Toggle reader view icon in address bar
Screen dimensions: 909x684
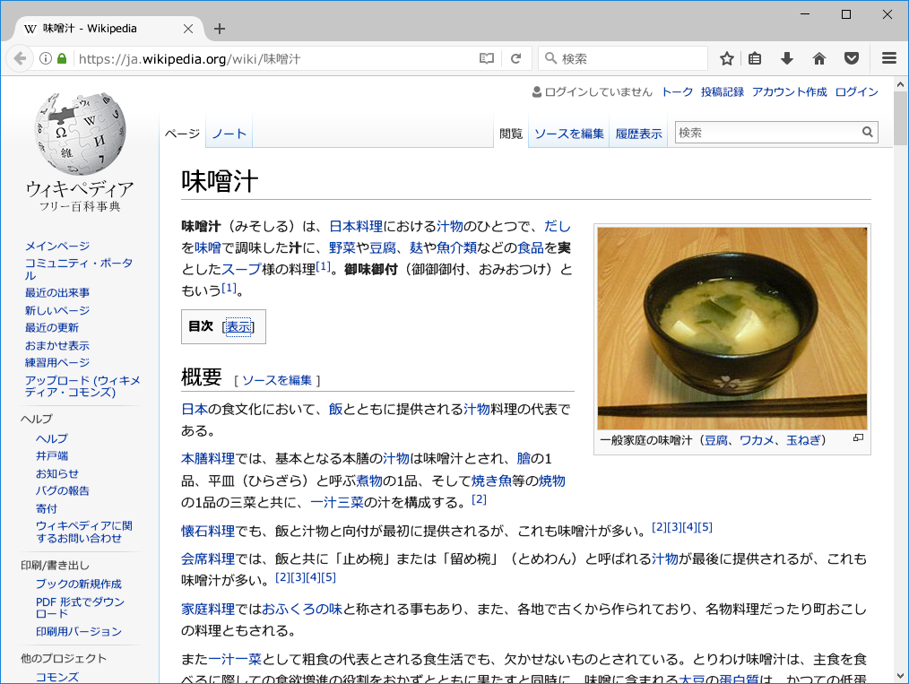coord(487,58)
